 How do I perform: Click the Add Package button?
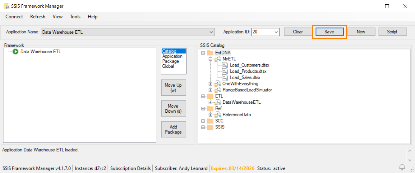173,129
